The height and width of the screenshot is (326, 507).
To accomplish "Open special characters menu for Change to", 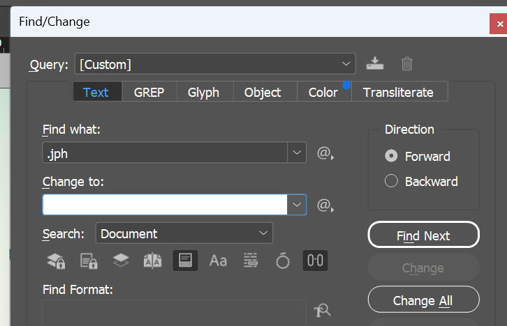I will [325, 205].
